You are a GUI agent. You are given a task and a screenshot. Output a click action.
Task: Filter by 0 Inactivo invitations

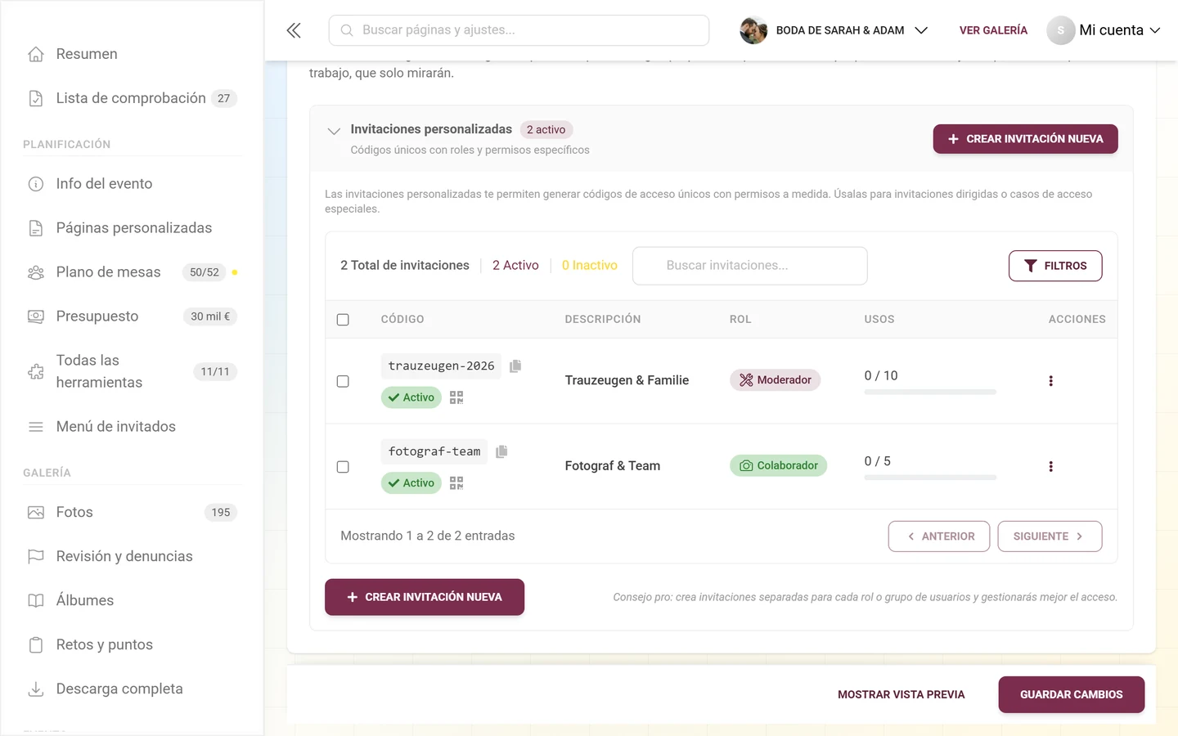[589, 266]
